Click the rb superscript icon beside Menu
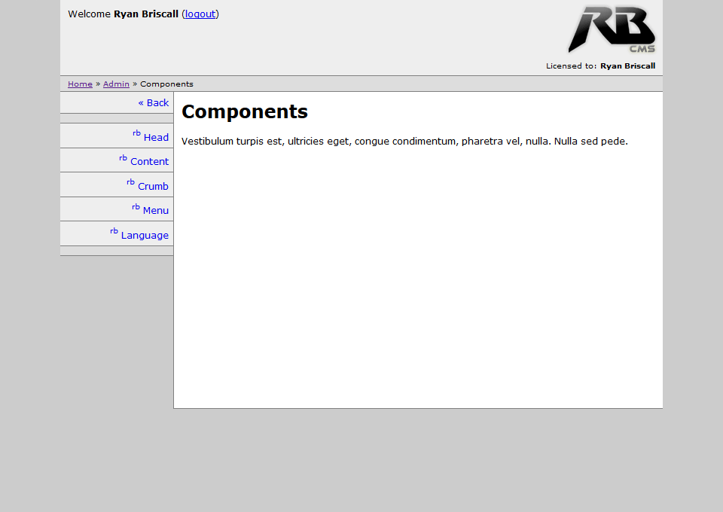Screen dimensions: 723x512 pos(136,207)
